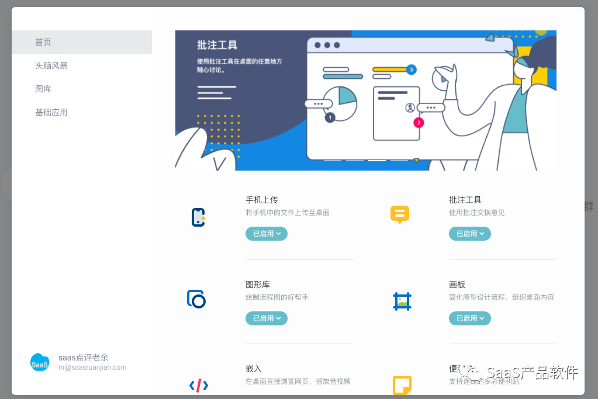Click description 简化原型设计流程、组织桌面内容
This screenshot has width=598, height=399.
click(501, 297)
